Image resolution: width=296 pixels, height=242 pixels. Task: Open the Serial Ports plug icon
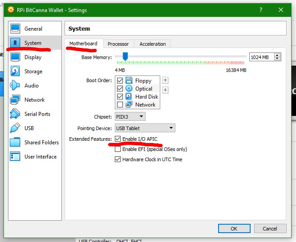coord(15,114)
